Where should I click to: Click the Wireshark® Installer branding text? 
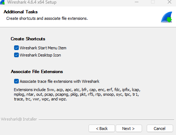tap(19, 119)
